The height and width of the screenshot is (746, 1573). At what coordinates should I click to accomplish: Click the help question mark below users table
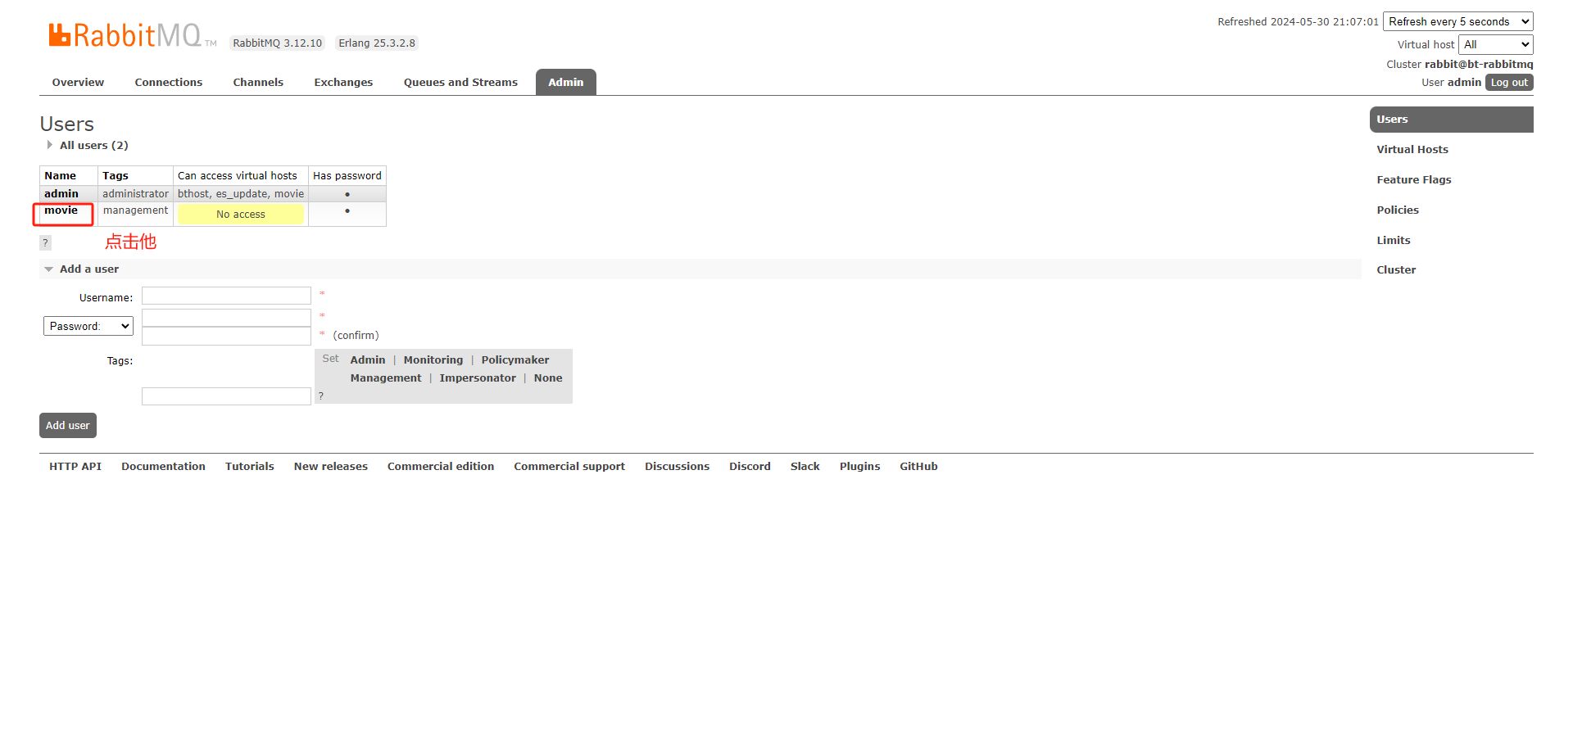45,242
